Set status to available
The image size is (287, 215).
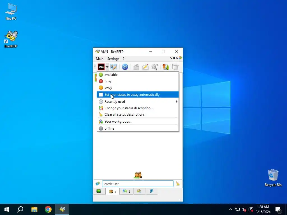tap(138, 74)
